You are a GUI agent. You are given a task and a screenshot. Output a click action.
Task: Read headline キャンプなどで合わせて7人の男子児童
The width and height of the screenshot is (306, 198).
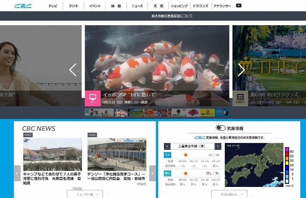pyautogui.click(x=52, y=179)
